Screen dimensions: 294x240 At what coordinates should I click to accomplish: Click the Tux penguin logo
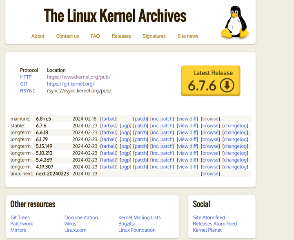[x=235, y=22]
